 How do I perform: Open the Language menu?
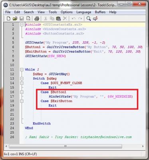point(84,12)
